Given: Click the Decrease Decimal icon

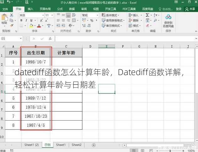Looking at the screenshot, I should pos(89,26).
